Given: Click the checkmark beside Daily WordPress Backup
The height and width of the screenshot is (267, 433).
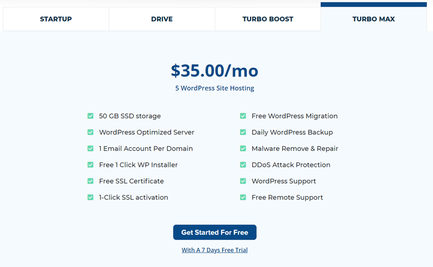Looking at the screenshot, I should point(243,132).
